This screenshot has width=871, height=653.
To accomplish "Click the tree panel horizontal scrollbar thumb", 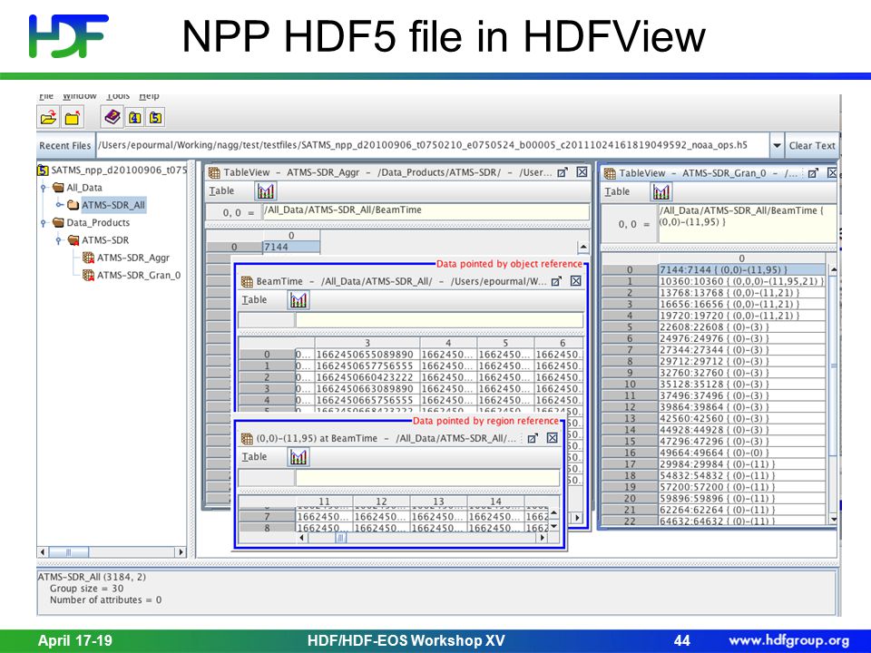I will tap(68, 552).
